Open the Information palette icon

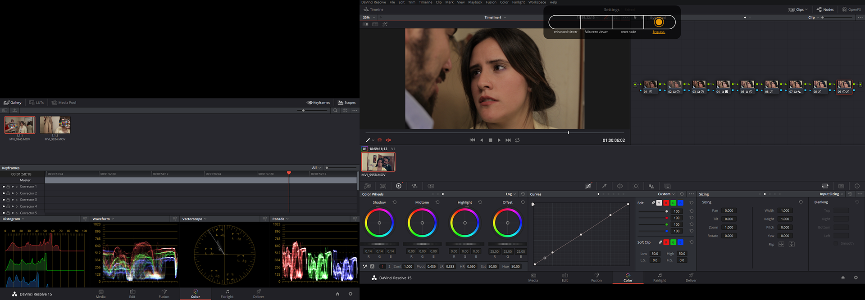(x=857, y=186)
